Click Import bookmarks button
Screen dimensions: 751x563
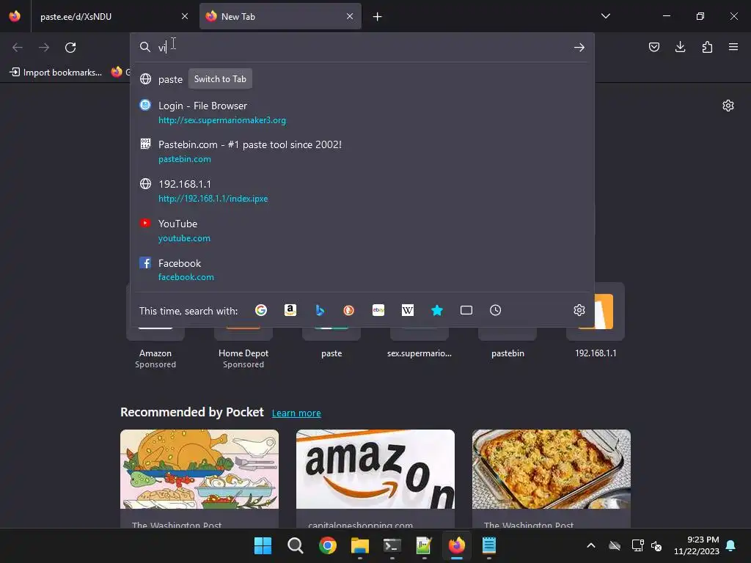(56, 73)
